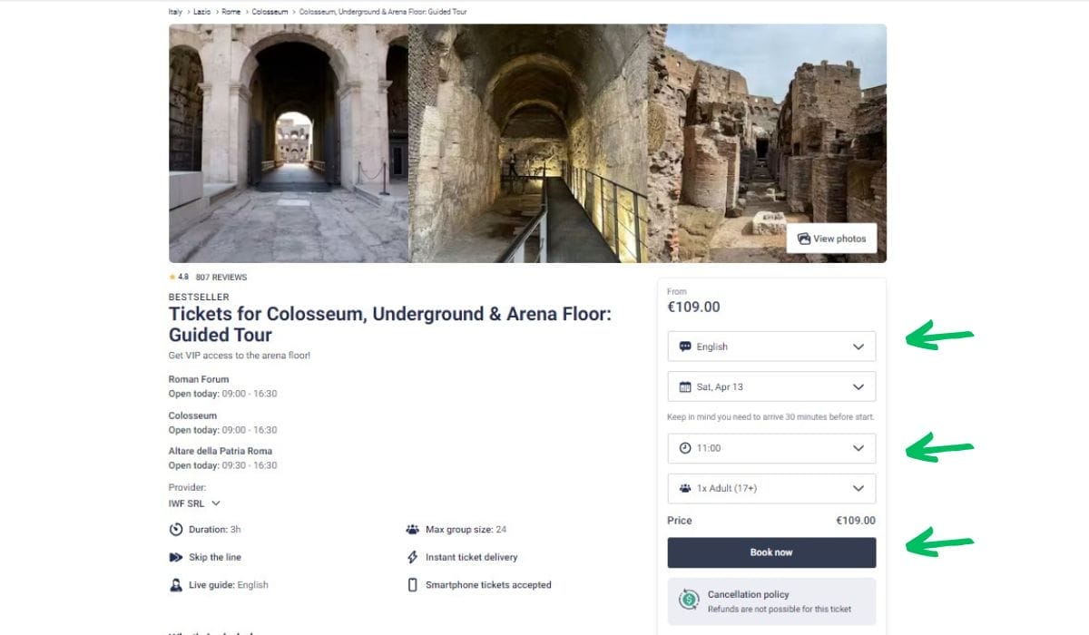Screen dimensions: 1089x635
Task: Open the 11:00 time slot dropdown
Action: point(771,448)
